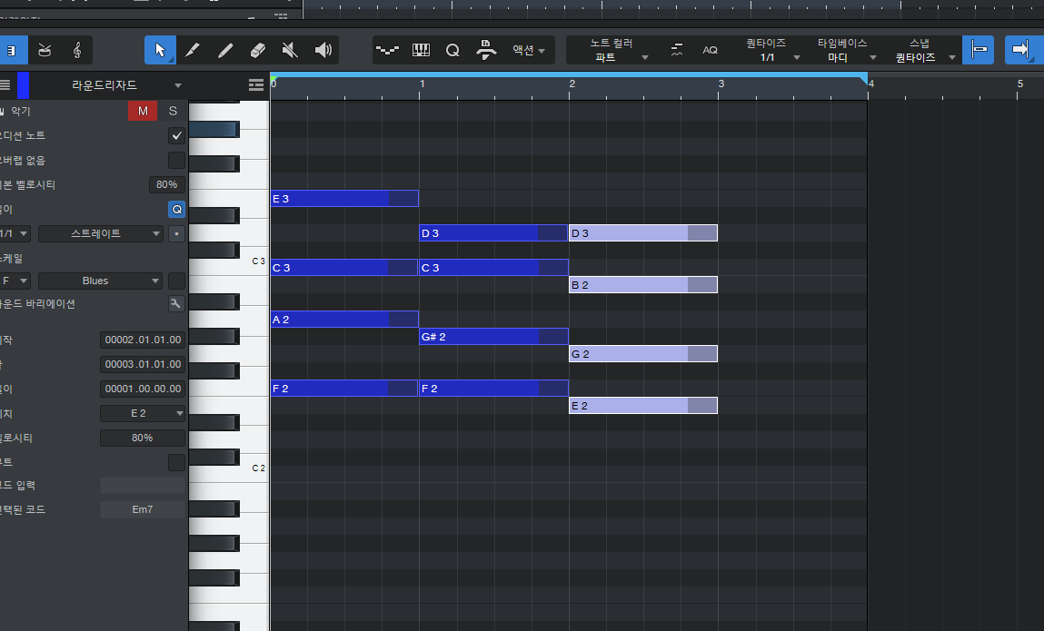Select the Mute tool

point(290,50)
